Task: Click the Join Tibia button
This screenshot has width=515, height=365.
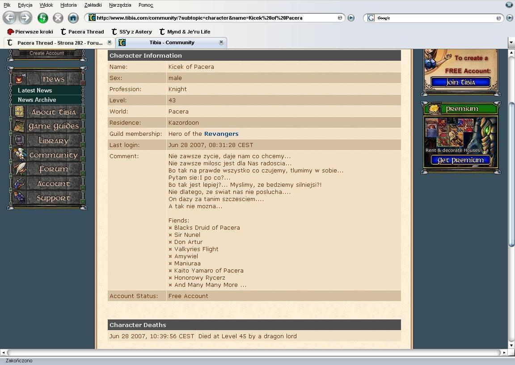Action: (x=460, y=82)
